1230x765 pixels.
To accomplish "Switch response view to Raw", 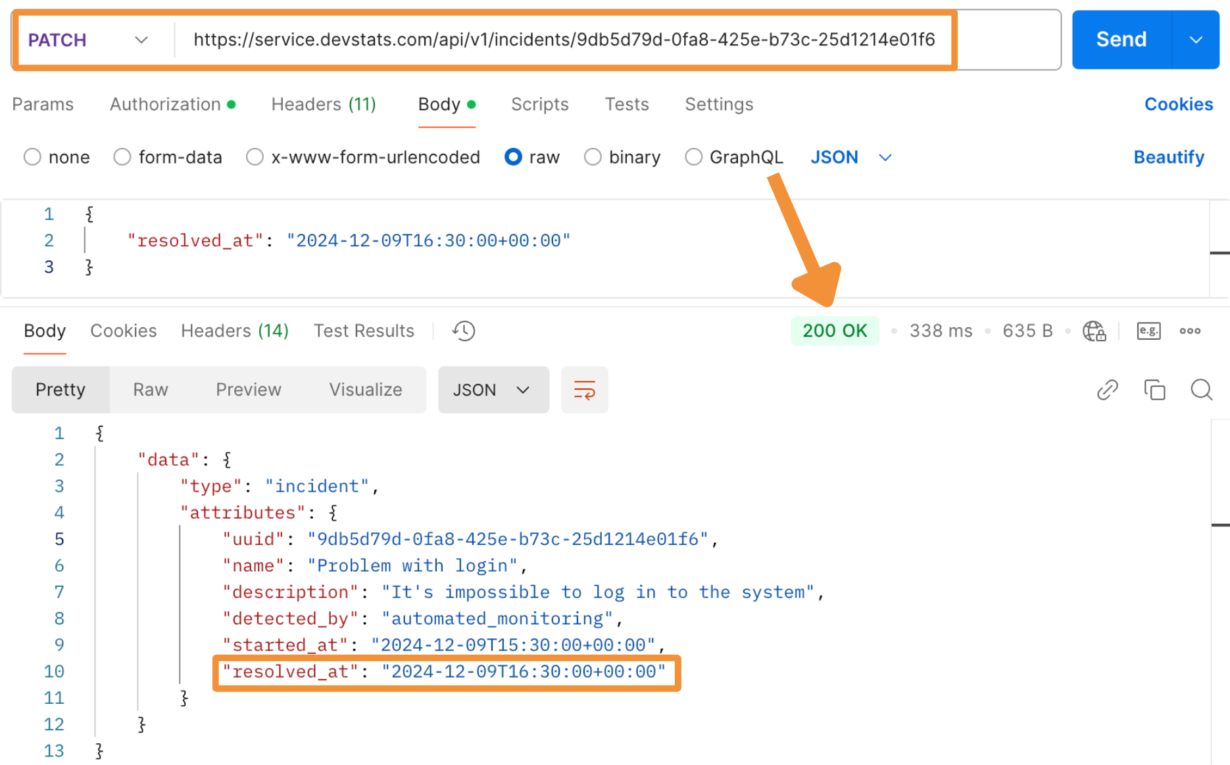I will pos(151,390).
